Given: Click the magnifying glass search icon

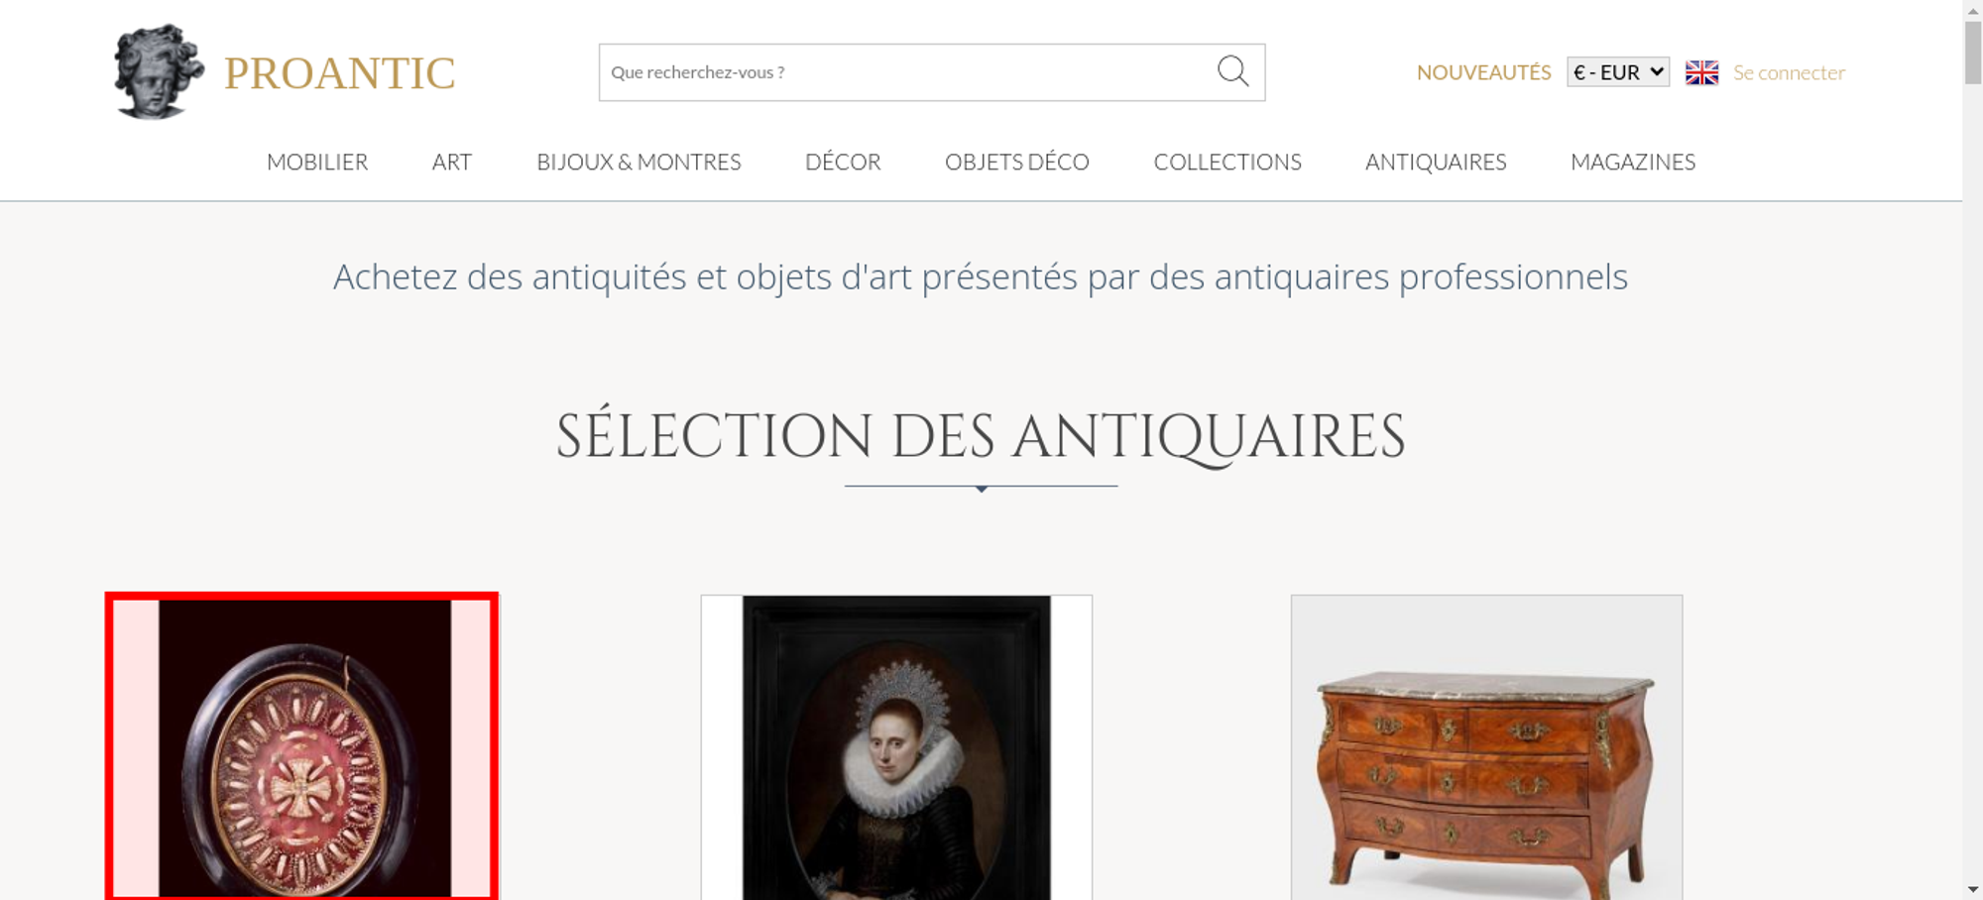Looking at the screenshot, I should tap(1232, 71).
